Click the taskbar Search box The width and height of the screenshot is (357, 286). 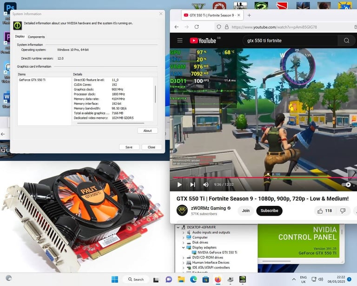(x=136, y=279)
